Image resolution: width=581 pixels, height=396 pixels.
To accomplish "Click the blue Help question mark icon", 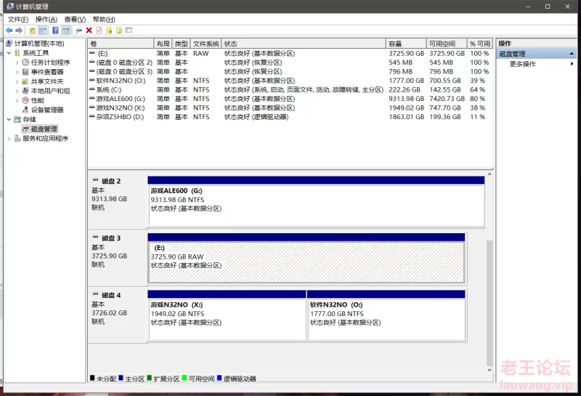I will coord(55,31).
